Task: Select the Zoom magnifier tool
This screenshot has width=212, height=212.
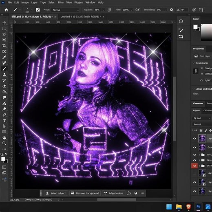Action: pos(4,144)
